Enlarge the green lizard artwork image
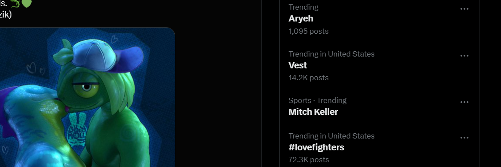The width and height of the screenshot is (501, 167). 87,97
